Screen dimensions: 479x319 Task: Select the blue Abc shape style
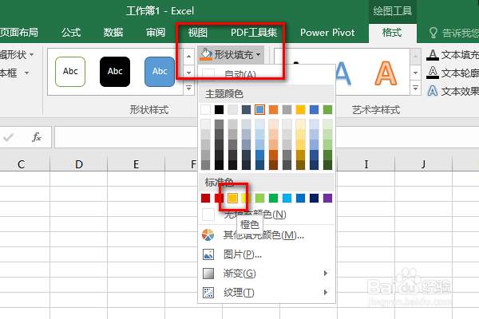[160, 72]
